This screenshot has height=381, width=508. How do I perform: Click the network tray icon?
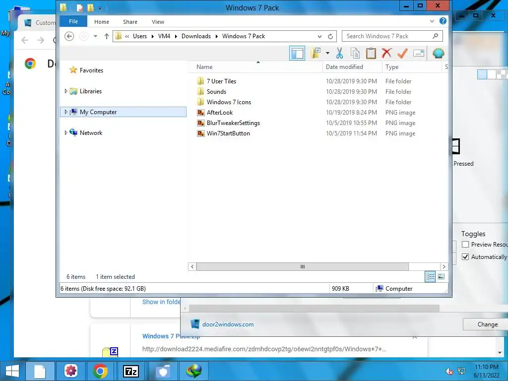pos(461,371)
